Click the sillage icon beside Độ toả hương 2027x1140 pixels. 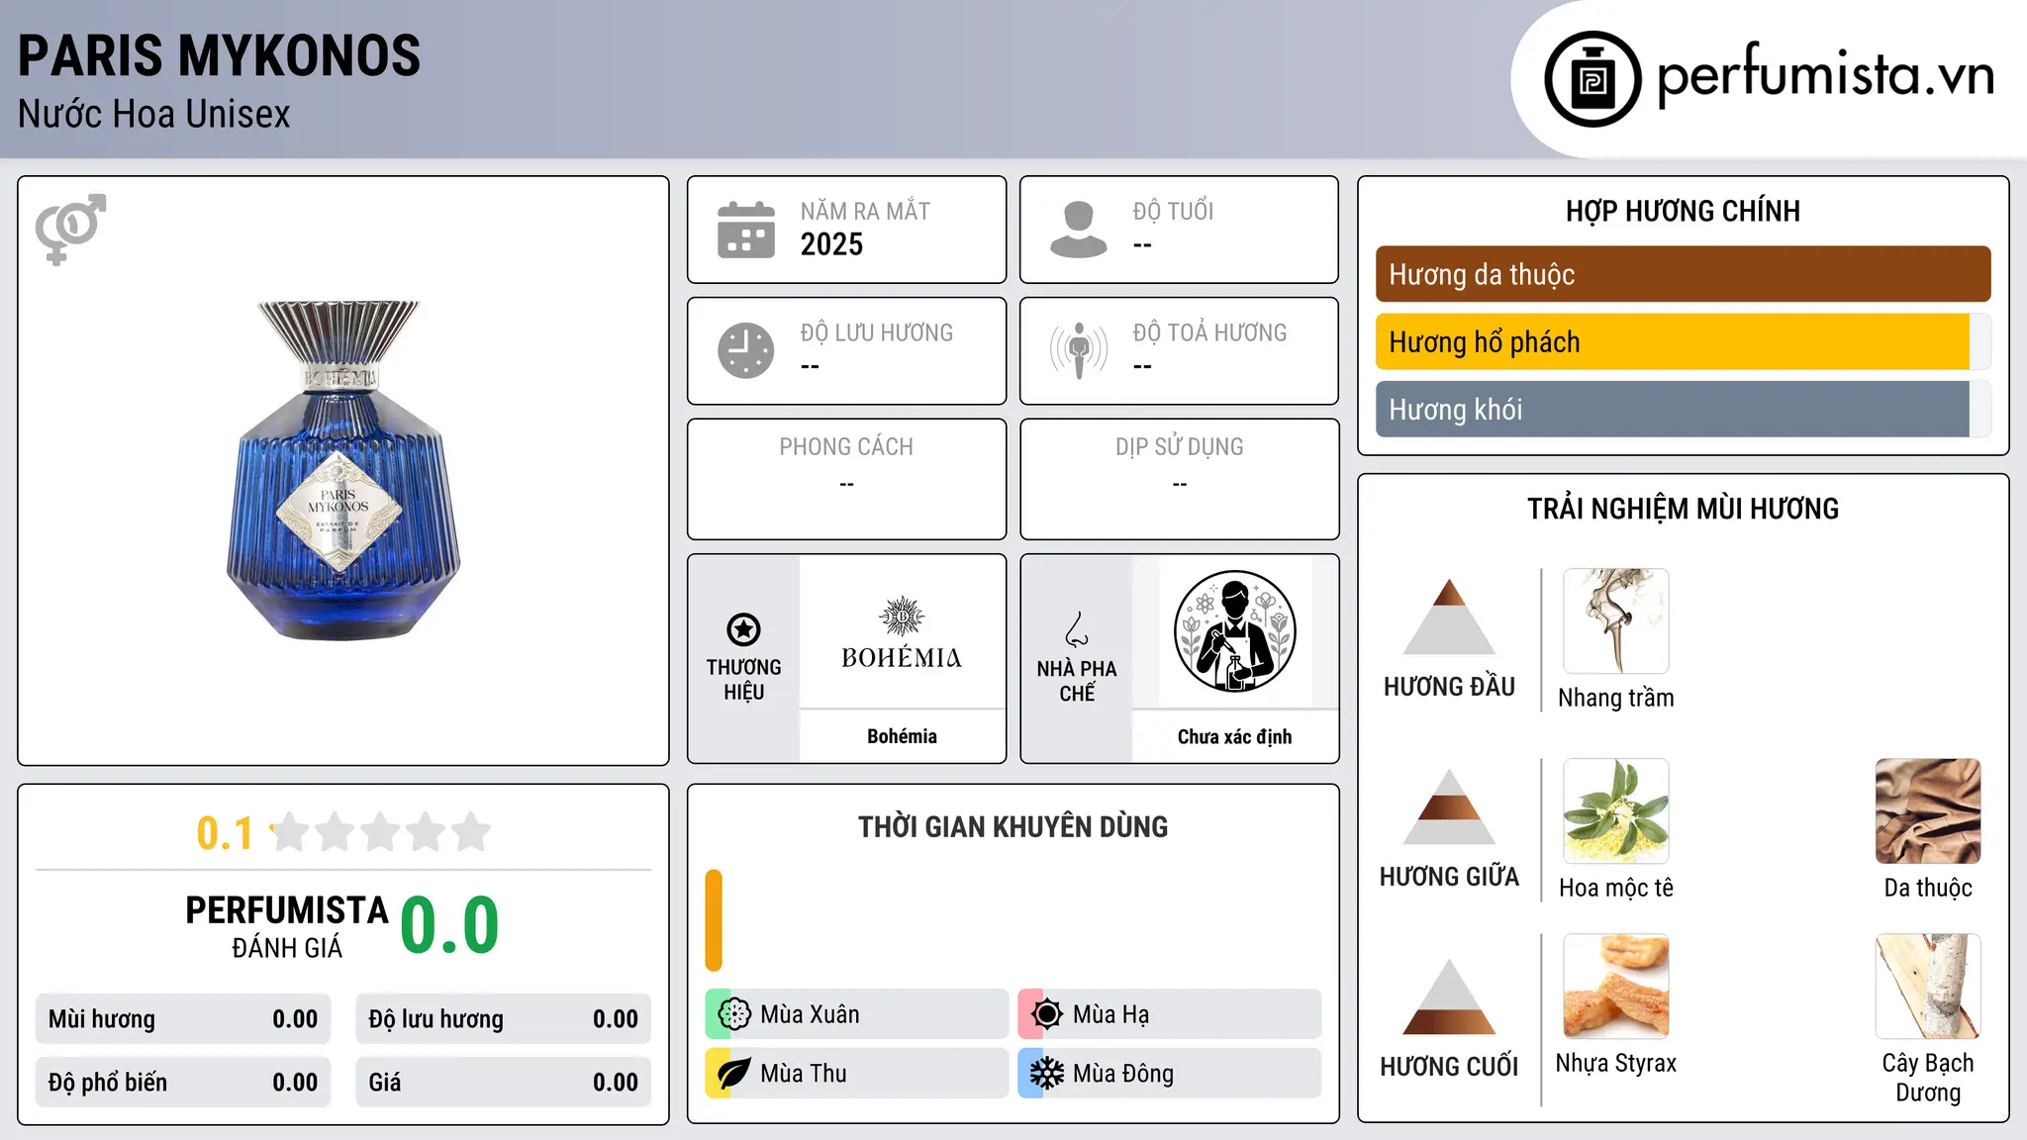[1079, 350]
